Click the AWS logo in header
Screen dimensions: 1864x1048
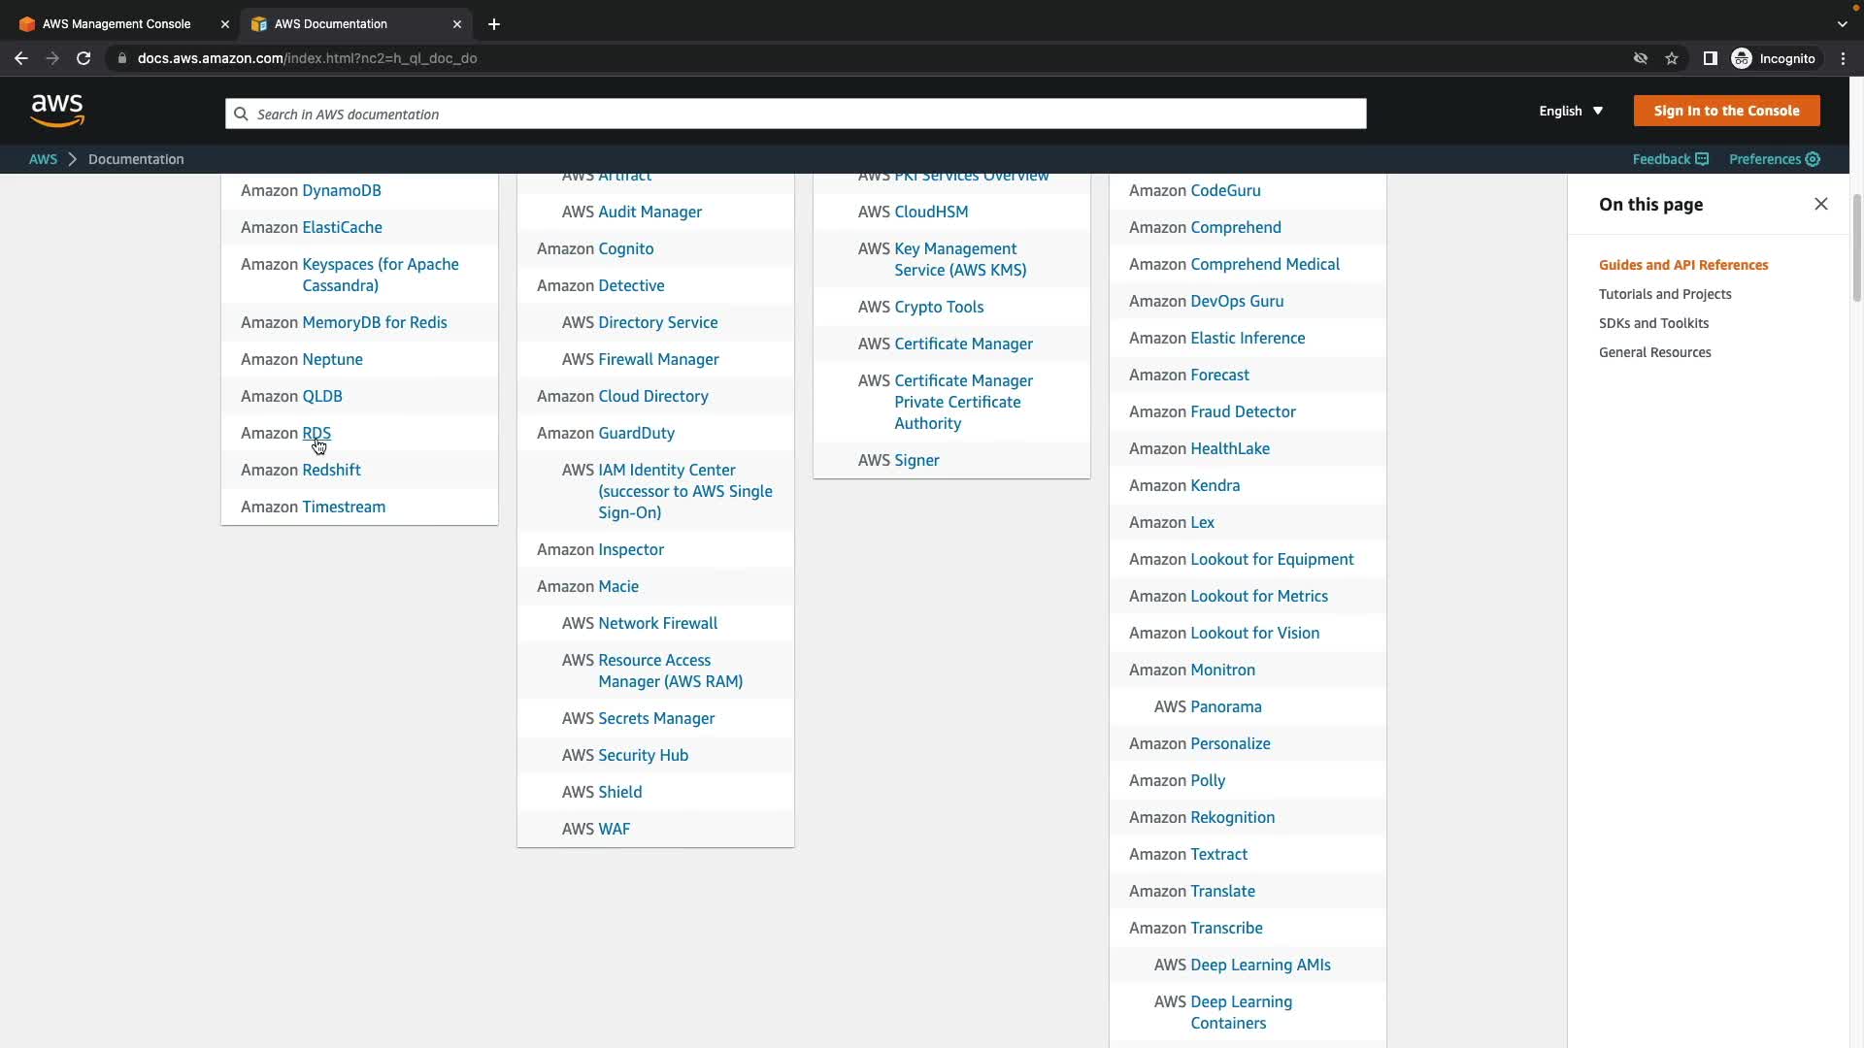[57, 111]
